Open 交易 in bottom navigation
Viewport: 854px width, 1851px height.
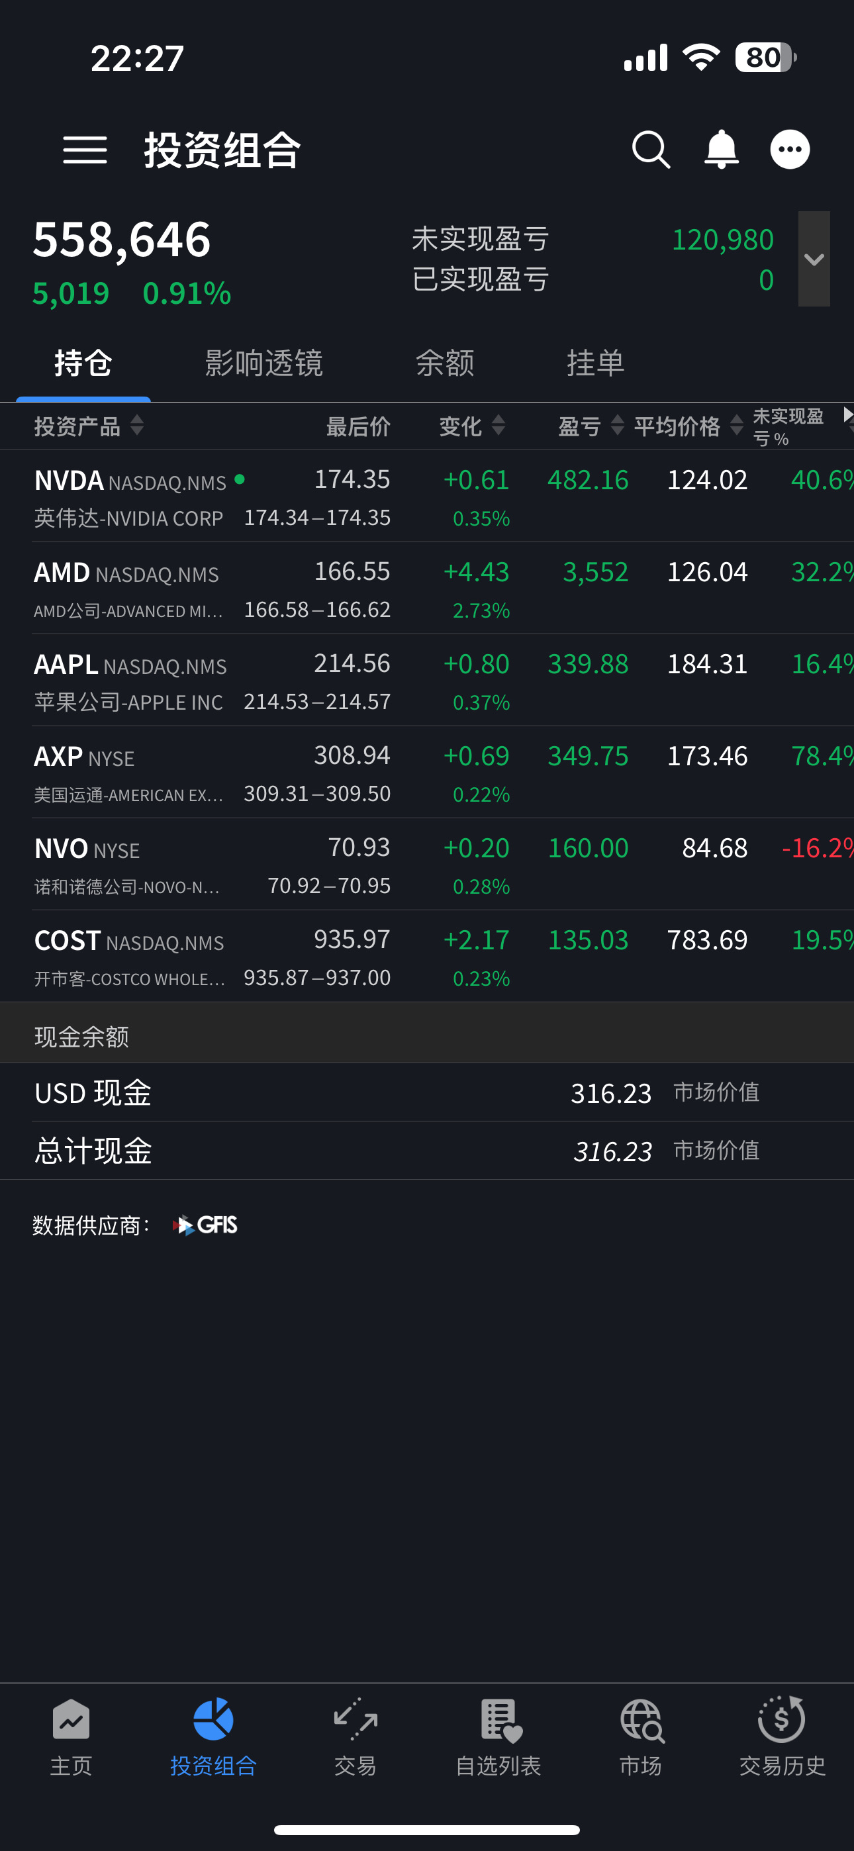coord(356,1736)
